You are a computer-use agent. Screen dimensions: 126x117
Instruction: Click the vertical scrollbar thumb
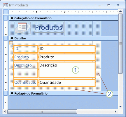tap(120, 43)
